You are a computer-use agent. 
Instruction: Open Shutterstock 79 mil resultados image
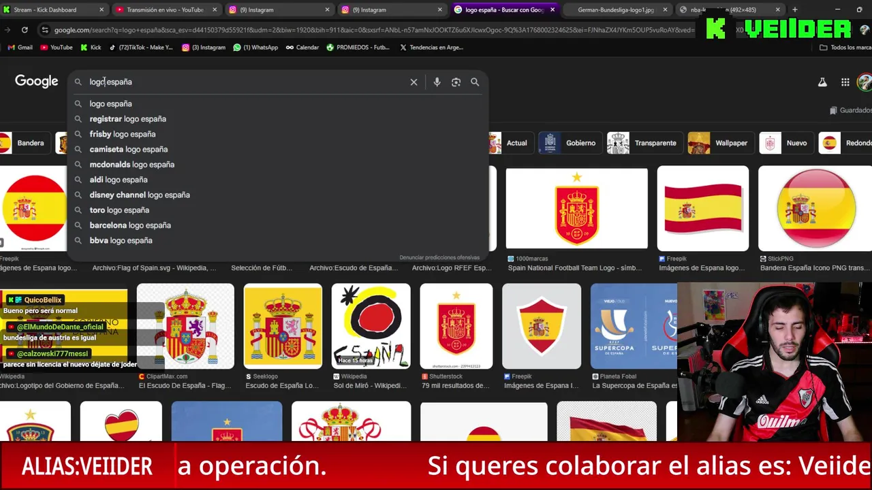click(456, 326)
